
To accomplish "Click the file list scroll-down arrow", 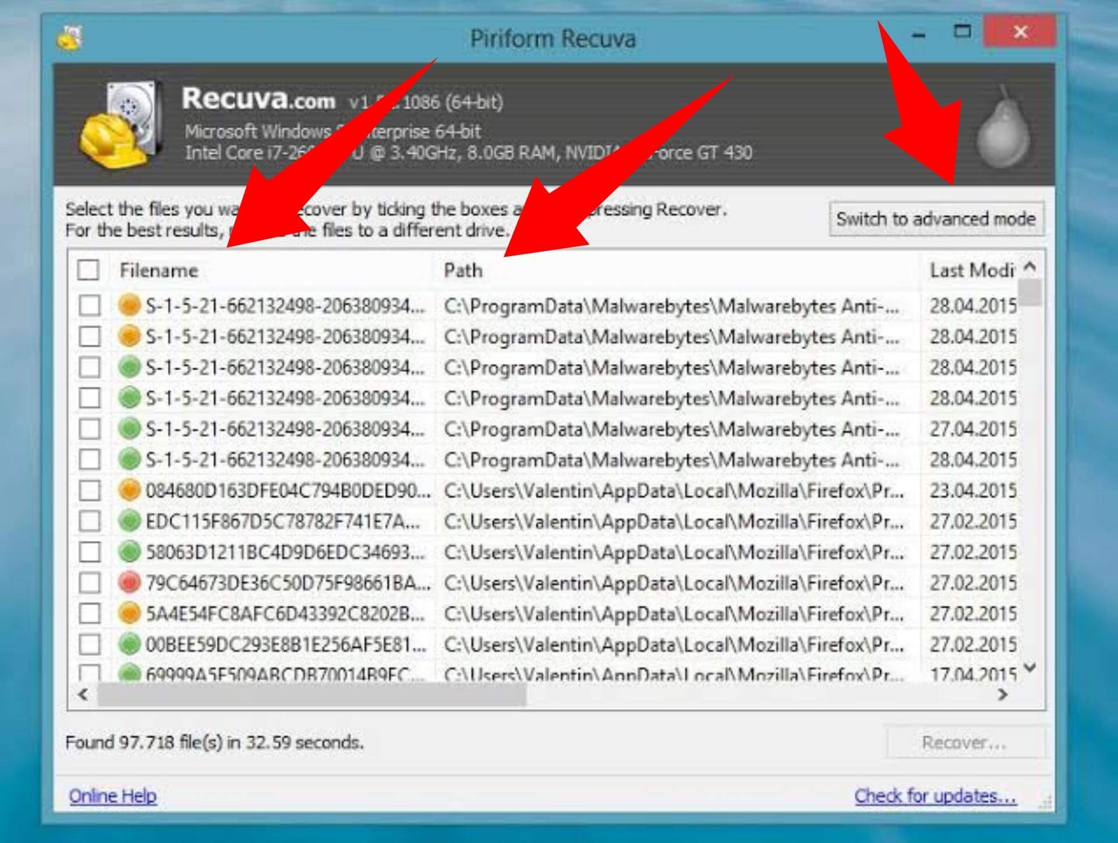I will point(1030,667).
